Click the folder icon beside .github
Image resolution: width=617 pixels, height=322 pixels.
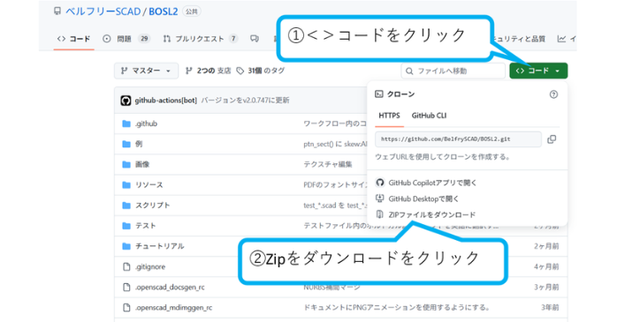(x=126, y=124)
